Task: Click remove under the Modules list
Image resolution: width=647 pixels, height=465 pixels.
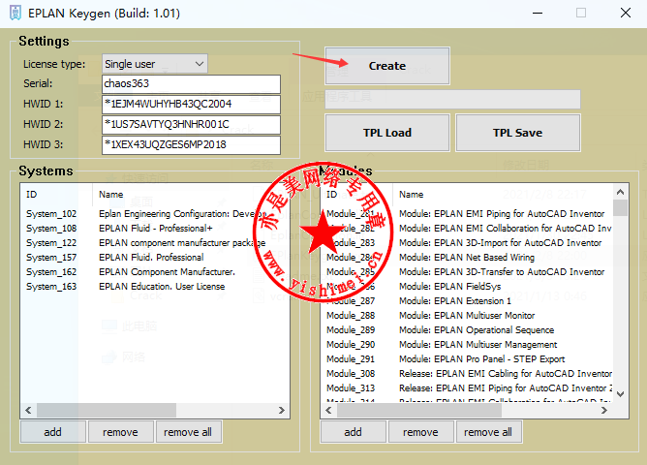Action: pos(421,432)
